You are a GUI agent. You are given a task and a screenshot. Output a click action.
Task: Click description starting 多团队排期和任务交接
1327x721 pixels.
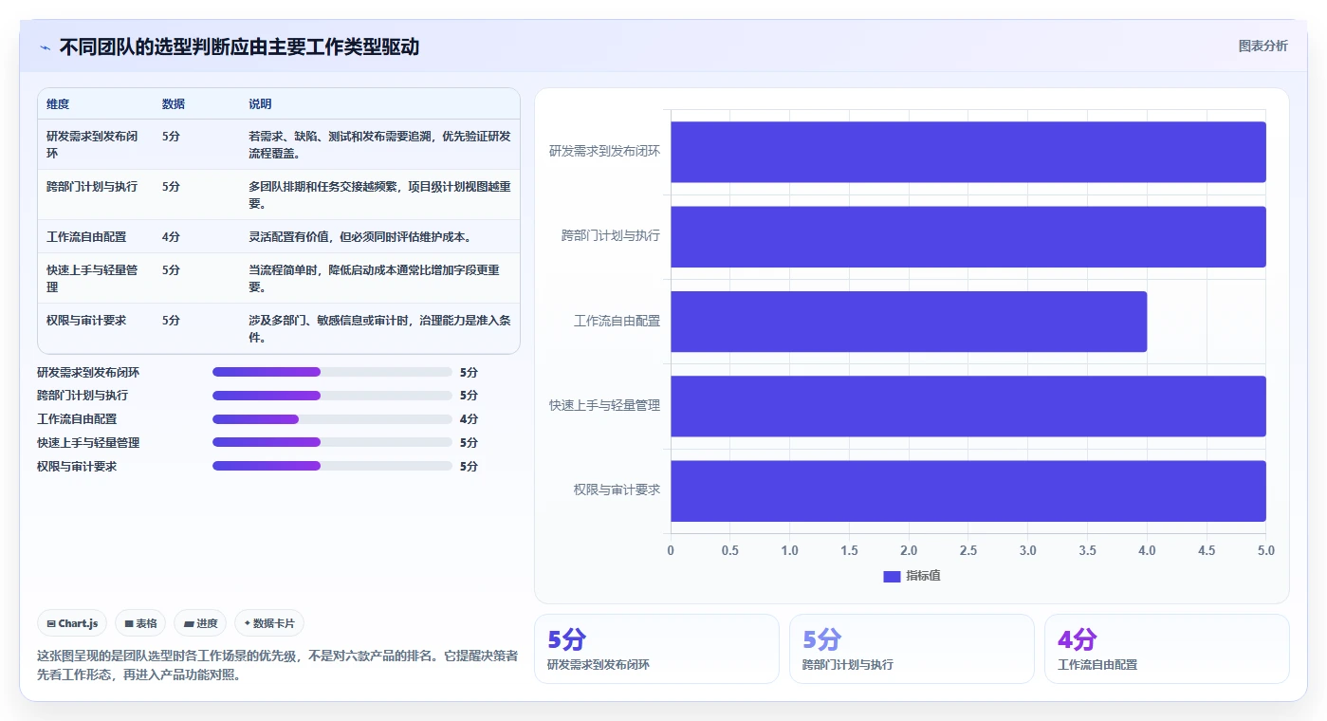(379, 194)
